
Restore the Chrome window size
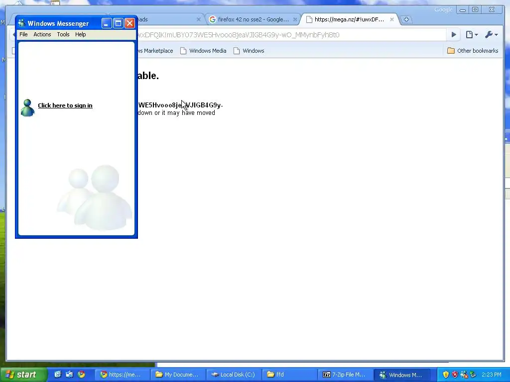tap(475, 10)
